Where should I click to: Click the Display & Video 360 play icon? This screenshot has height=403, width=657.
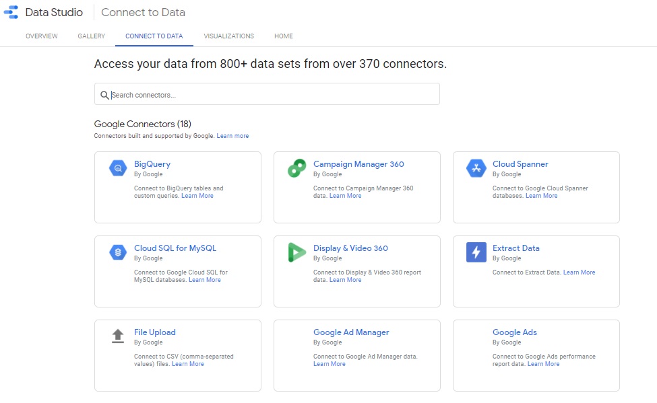point(296,253)
